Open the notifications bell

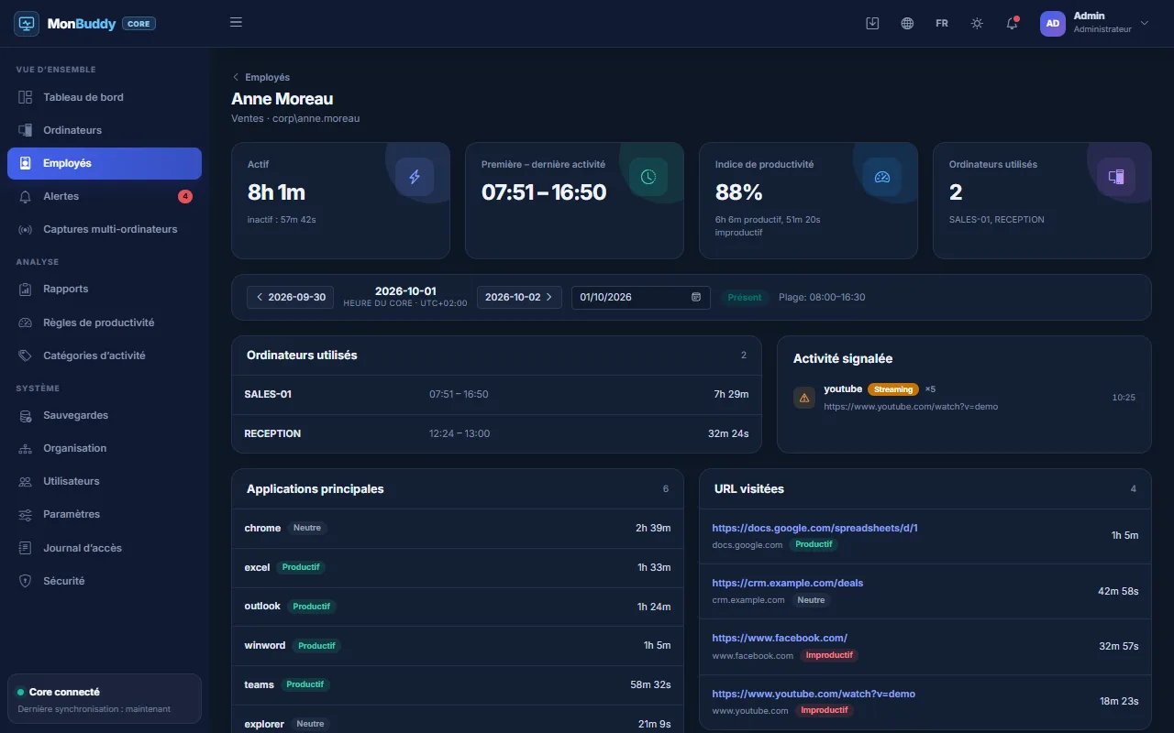coord(1012,23)
